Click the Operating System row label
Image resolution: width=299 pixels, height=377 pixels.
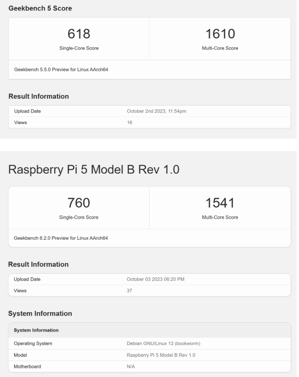tap(33, 343)
